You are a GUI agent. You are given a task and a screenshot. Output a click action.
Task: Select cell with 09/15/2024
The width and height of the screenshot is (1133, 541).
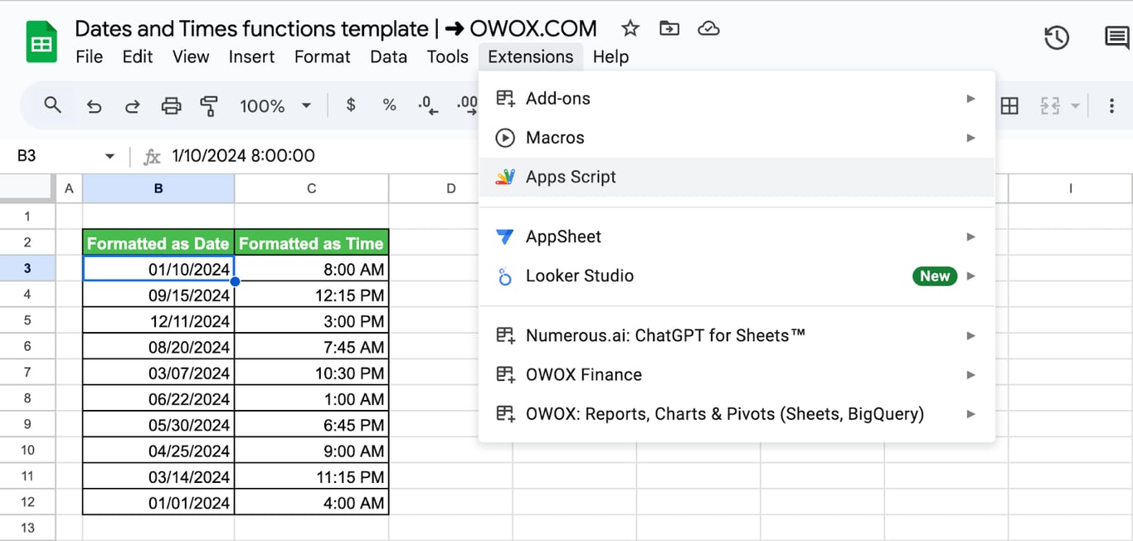pyautogui.click(x=158, y=295)
